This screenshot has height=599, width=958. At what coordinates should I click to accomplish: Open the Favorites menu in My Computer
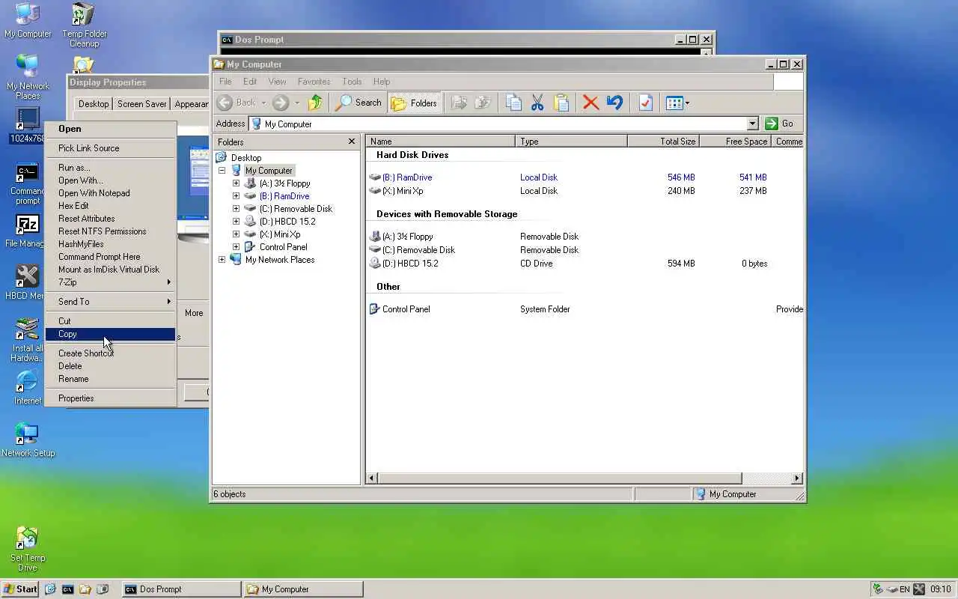[x=314, y=82]
